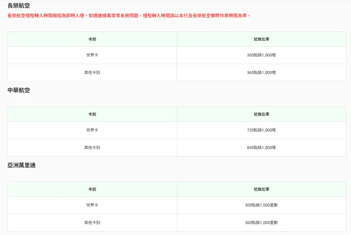Click the 中華航空 section heading
Image resolution: width=351 pixels, height=235 pixels.
(18, 90)
